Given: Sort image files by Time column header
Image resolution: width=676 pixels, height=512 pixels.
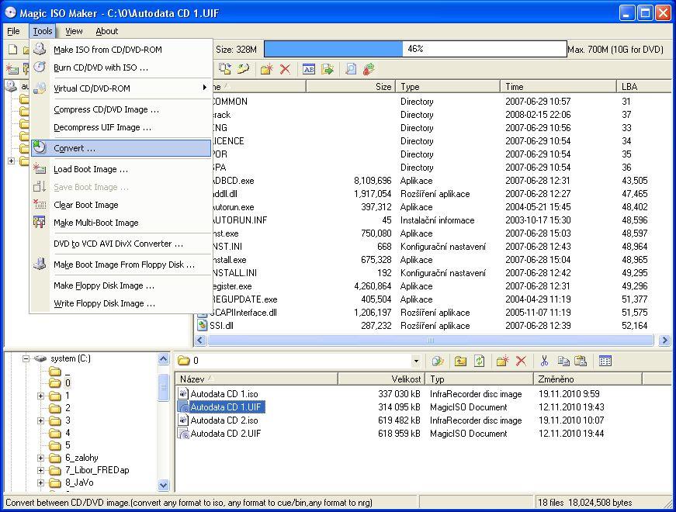Looking at the screenshot, I should [x=559, y=87].
